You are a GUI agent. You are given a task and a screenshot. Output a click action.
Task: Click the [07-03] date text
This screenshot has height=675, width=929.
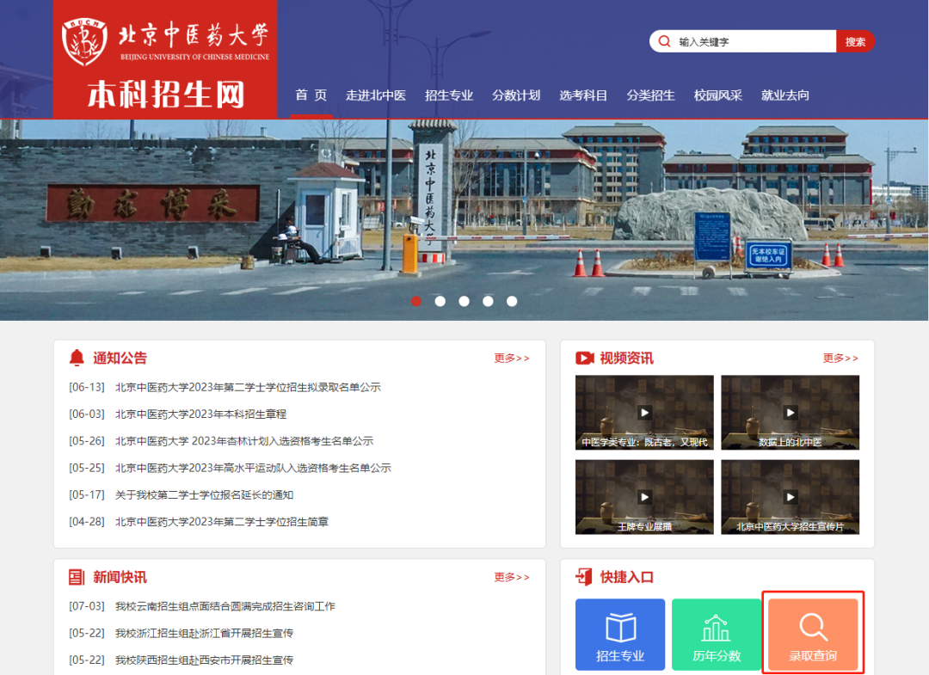pyautogui.click(x=87, y=606)
